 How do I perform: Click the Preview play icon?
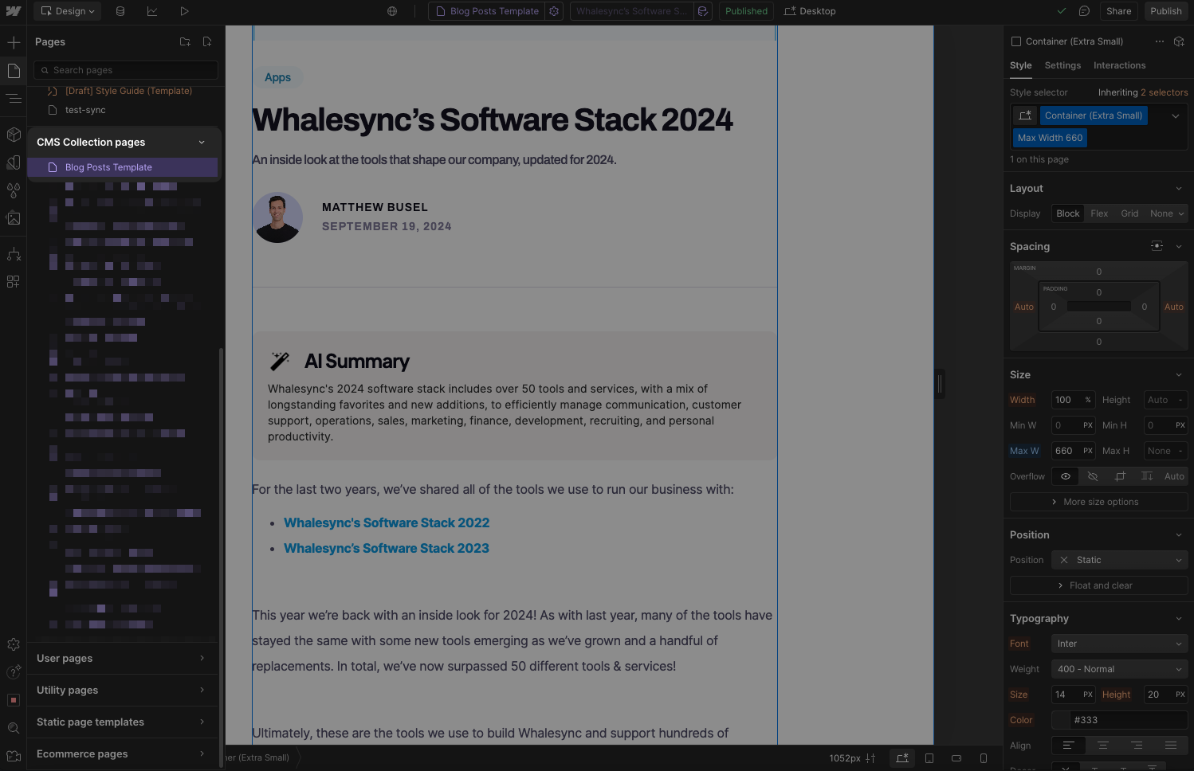coord(184,11)
